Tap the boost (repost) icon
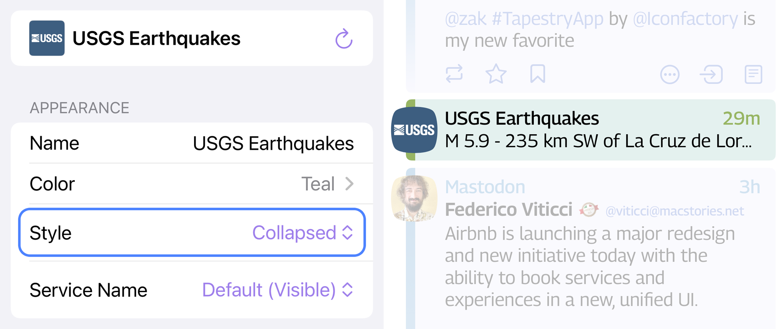The height and width of the screenshot is (329, 783). [454, 74]
